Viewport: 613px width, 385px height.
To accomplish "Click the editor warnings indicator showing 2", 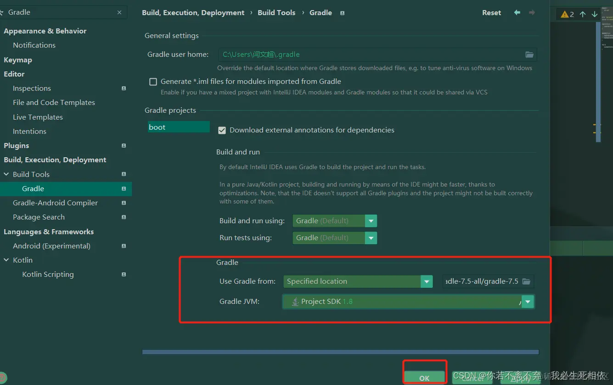I will click(568, 14).
